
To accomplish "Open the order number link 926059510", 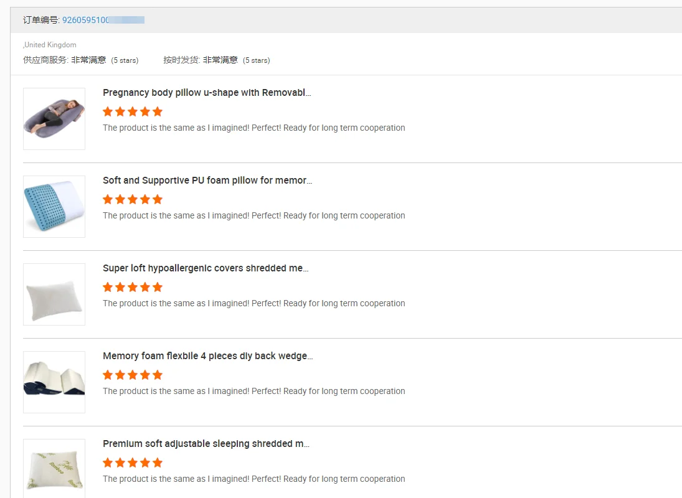I will pyautogui.click(x=85, y=20).
